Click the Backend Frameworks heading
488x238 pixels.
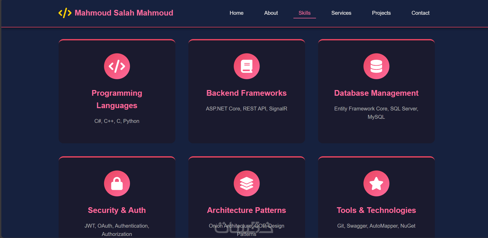click(x=247, y=93)
